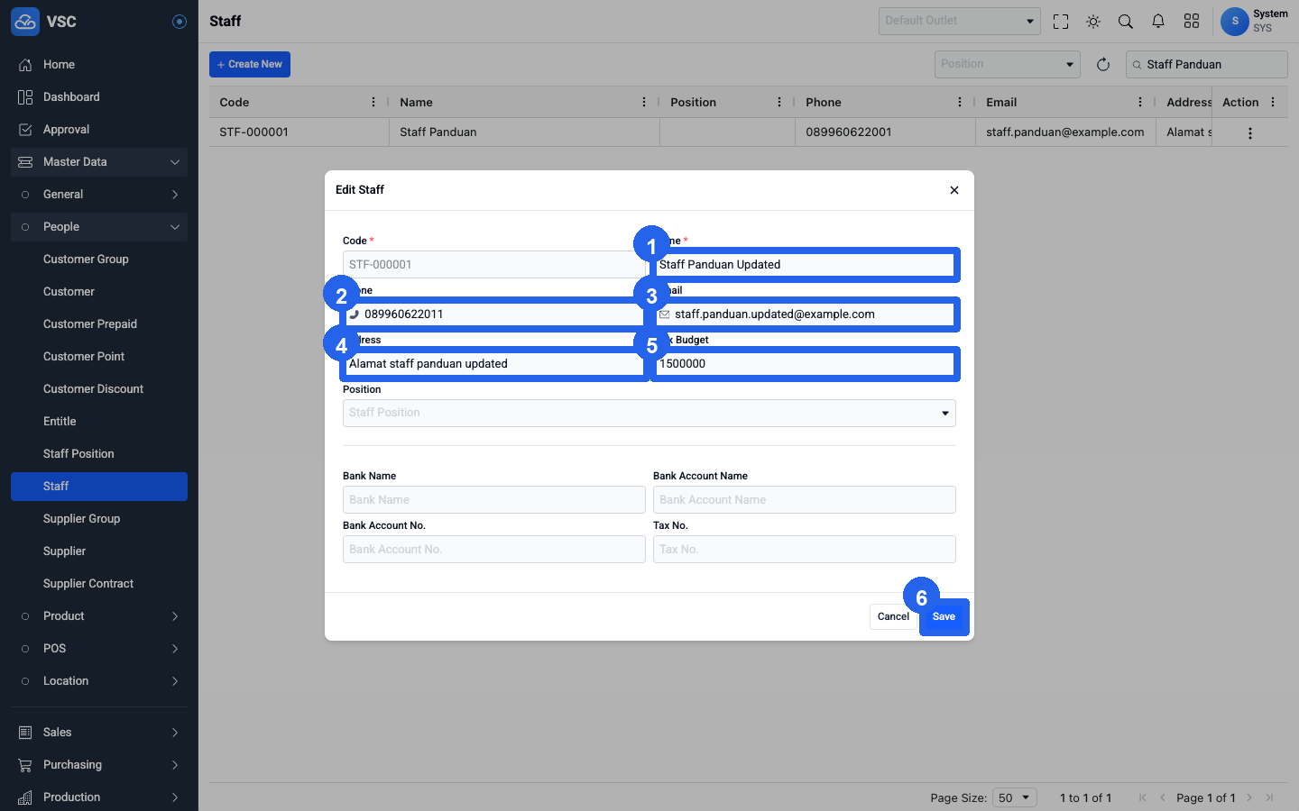Open Entitle page

[x=99, y=422]
